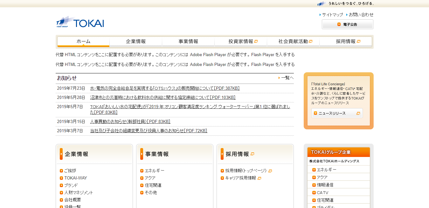
Task: Click the 電子公告 button
Action: coord(348,24)
